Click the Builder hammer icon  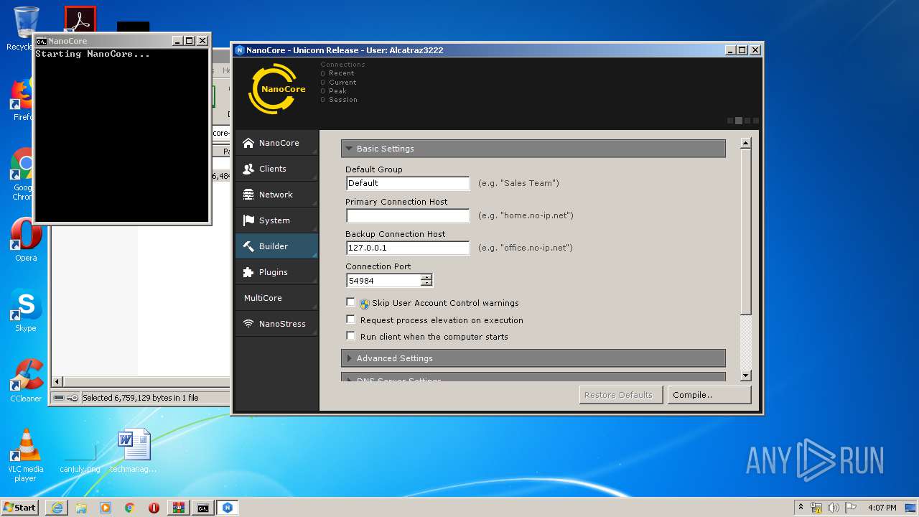click(x=248, y=246)
